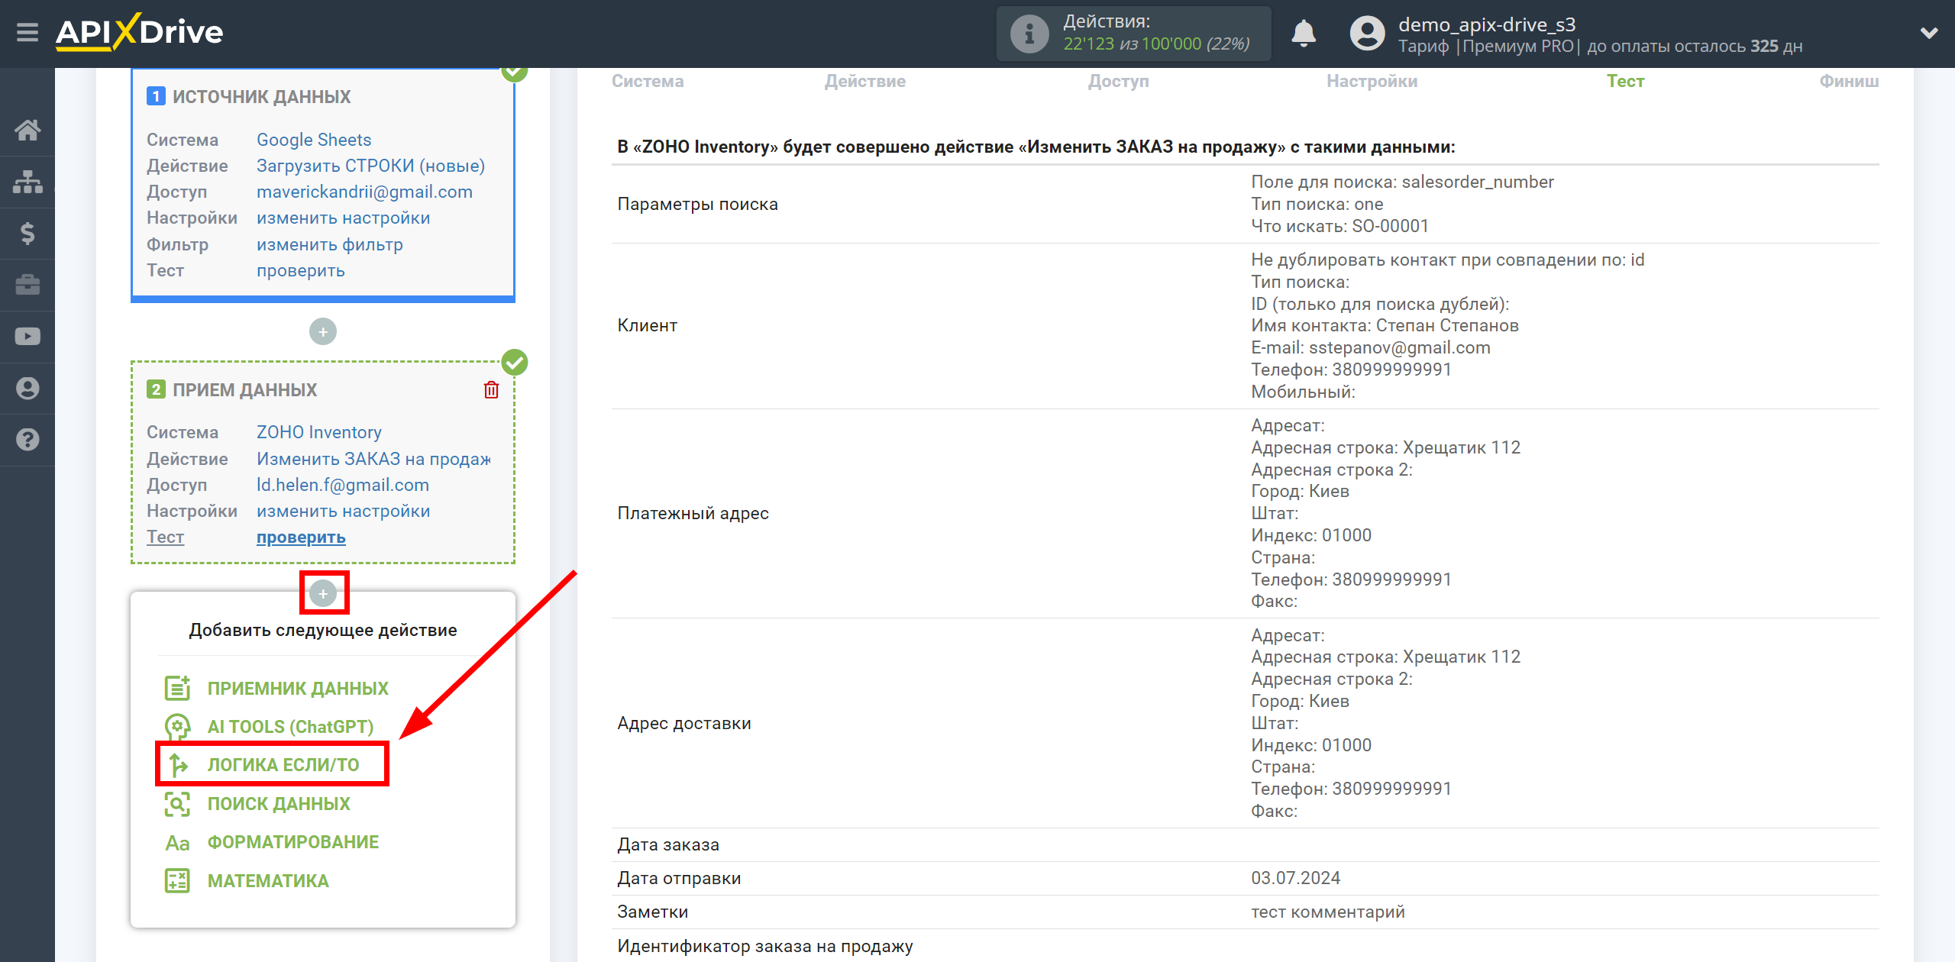Screen dimensions: 1955x962
Task: Click receiver изменить настройки link
Action: (343, 511)
